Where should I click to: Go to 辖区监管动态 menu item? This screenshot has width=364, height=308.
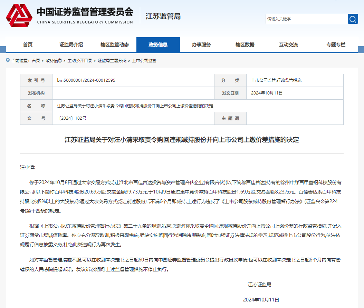[115, 44]
